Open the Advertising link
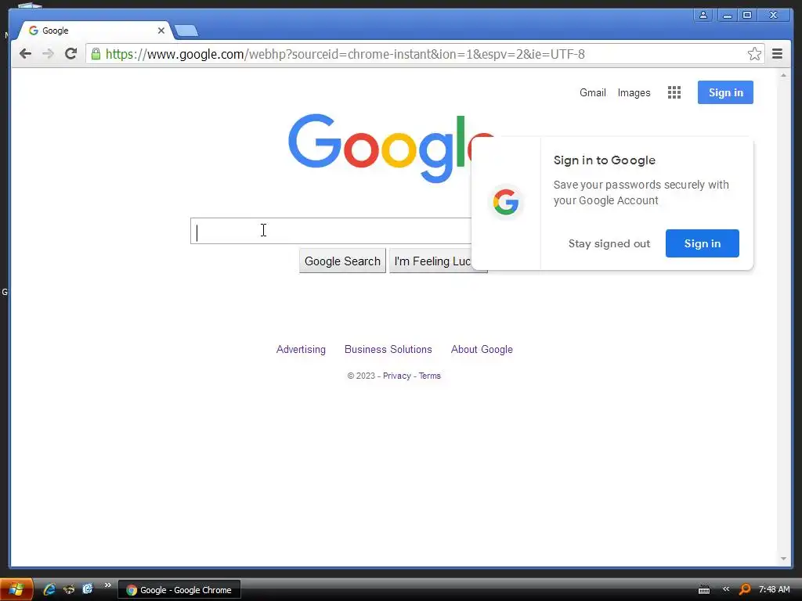 tap(301, 349)
